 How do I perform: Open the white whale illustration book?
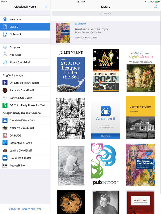coord(71,166)
